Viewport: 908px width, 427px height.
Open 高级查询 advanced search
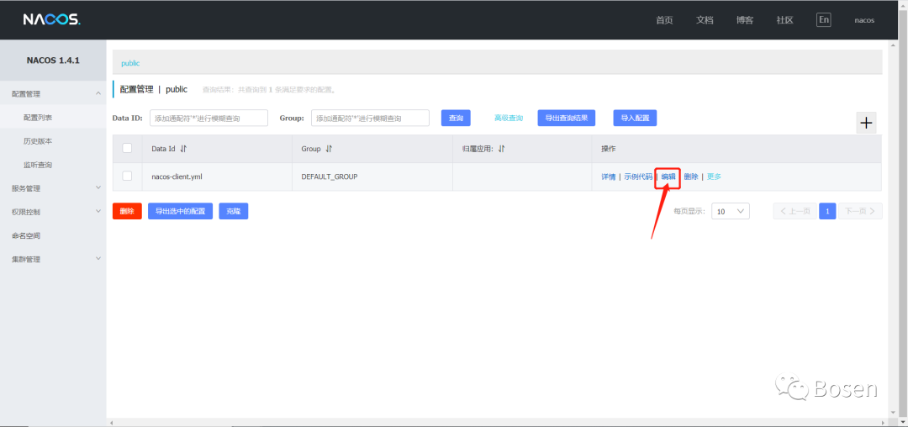point(509,118)
